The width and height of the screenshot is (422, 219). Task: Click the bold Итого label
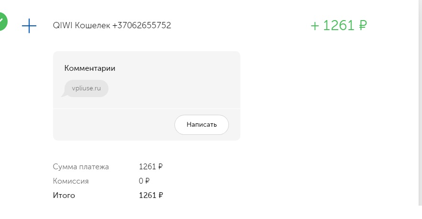click(64, 195)
